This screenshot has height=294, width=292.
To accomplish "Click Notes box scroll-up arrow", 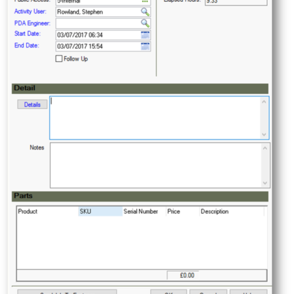I will pyautogui.click(x=265, y=148).
